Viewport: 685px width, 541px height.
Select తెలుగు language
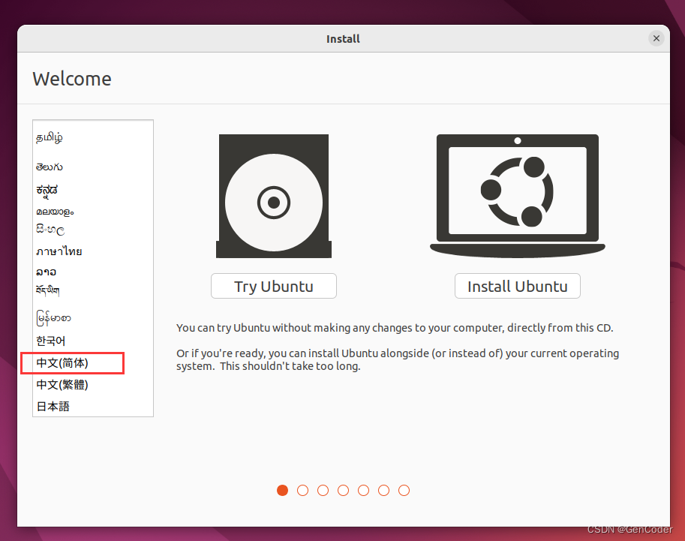coord(49,167)
